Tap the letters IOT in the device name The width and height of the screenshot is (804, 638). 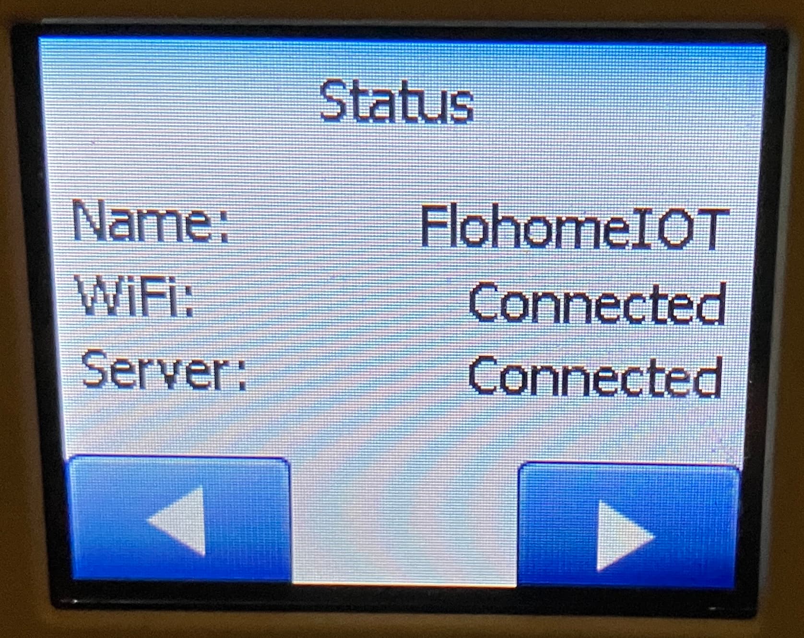coord(687,228)
